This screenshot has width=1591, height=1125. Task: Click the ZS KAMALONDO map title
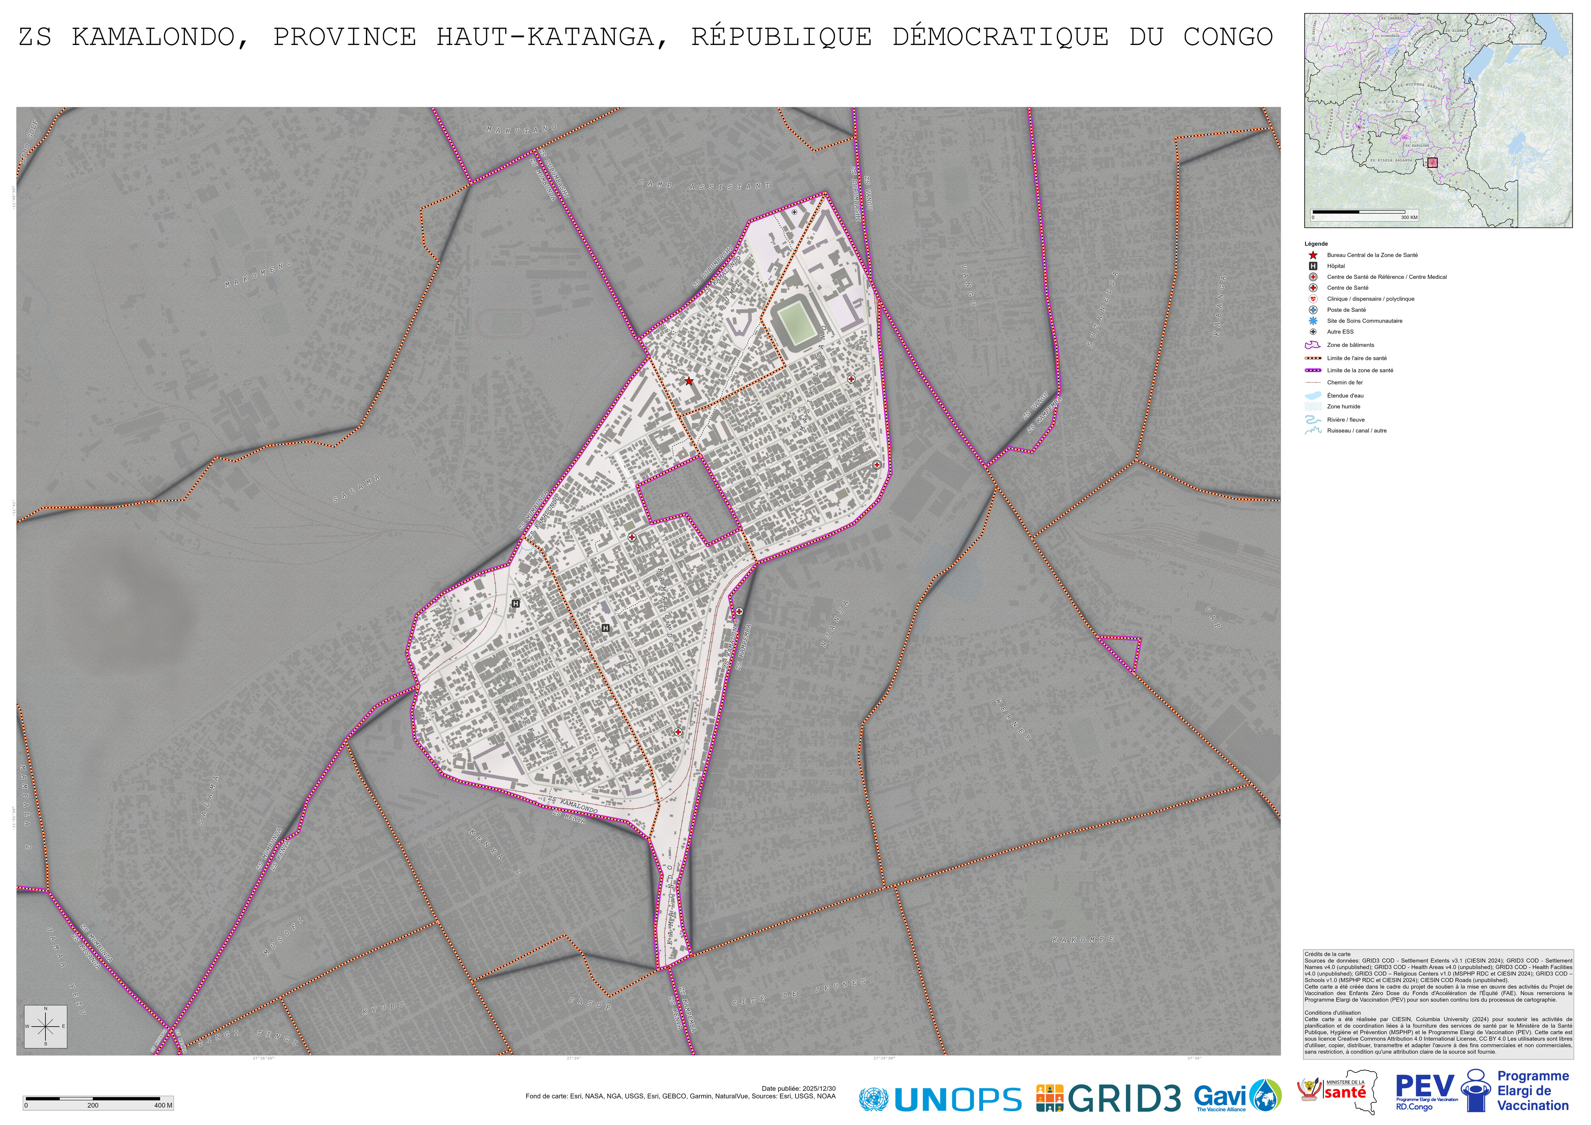pos(645,37)
